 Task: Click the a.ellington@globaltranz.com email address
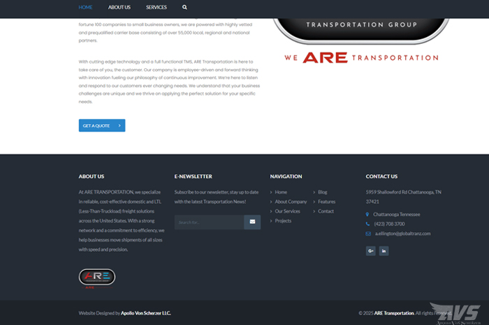click(402, 234)
